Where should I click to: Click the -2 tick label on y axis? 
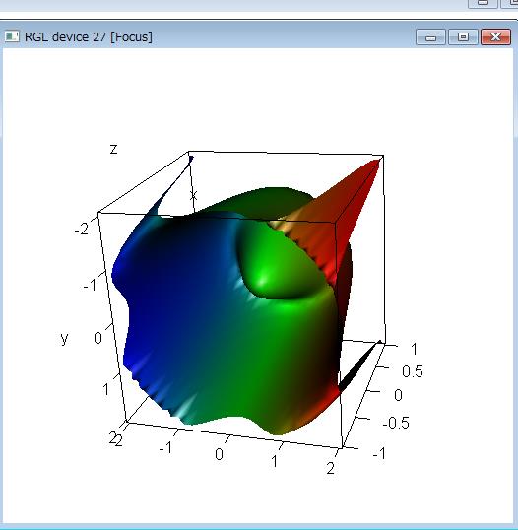coord(82,230)
